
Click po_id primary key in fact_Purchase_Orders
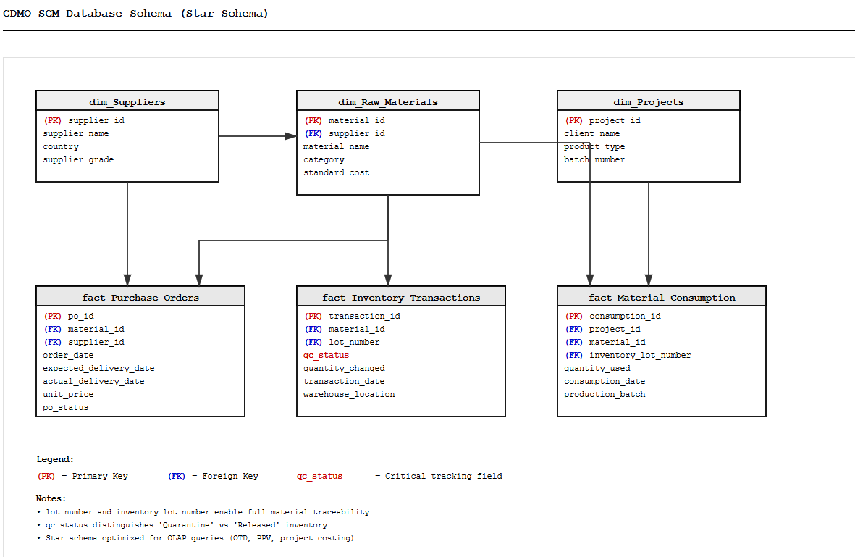(69, 317)
